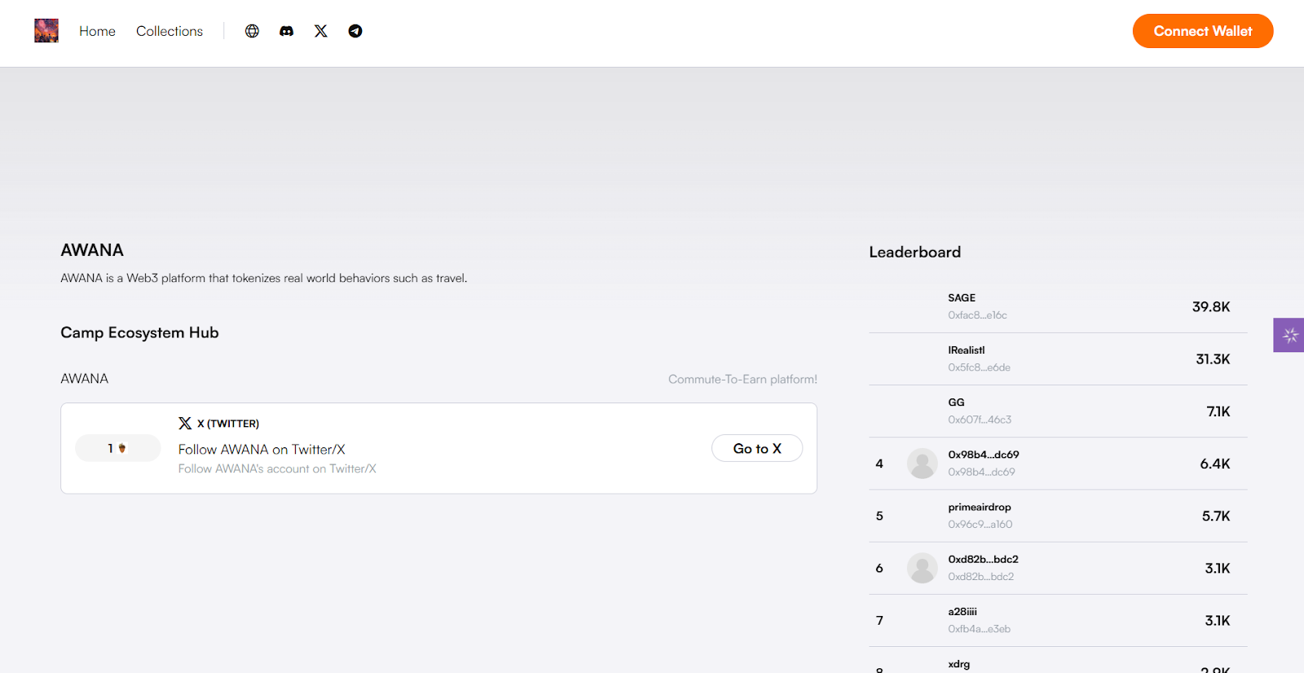Select IRealistI leaderboard entry
This screenshot has height=673, width=1304.
tap(1058, 359)
